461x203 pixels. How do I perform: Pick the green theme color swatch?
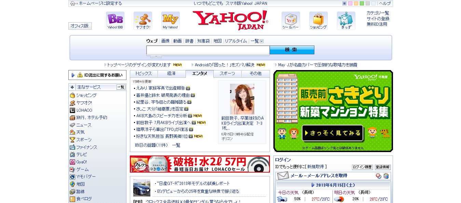[362, 3]
